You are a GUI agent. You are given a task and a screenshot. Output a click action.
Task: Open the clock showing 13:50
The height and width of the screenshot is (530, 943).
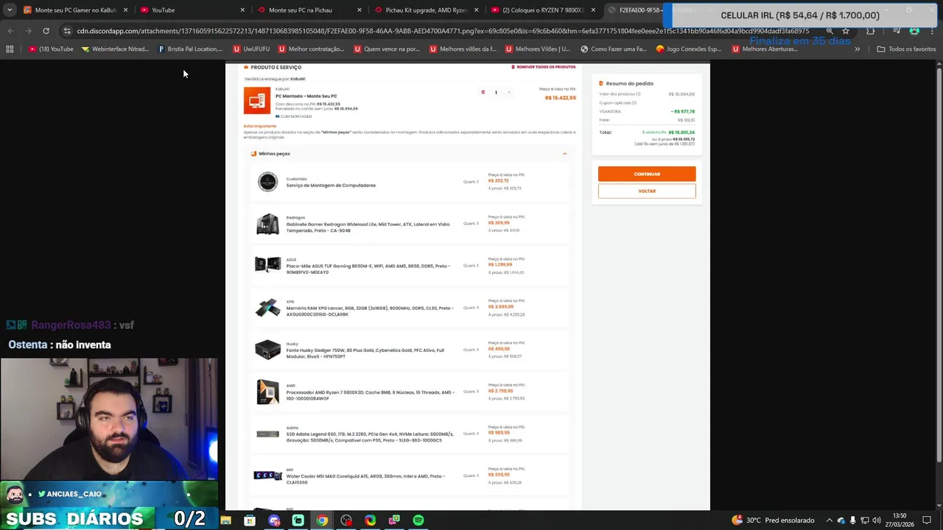tap(900, 520)
